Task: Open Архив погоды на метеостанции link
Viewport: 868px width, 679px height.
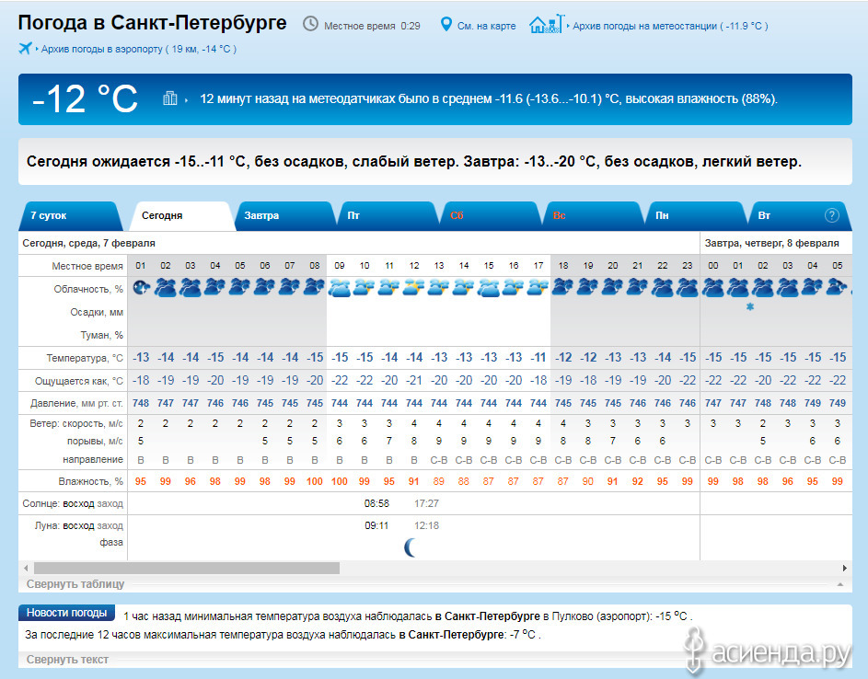Action: (x=670, y=26)
